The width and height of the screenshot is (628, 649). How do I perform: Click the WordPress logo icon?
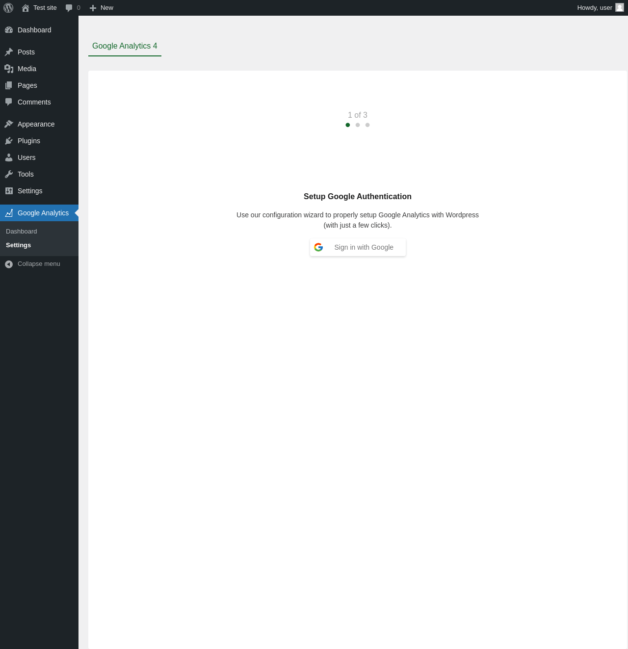pyautogui.click(x=8, y=8)
